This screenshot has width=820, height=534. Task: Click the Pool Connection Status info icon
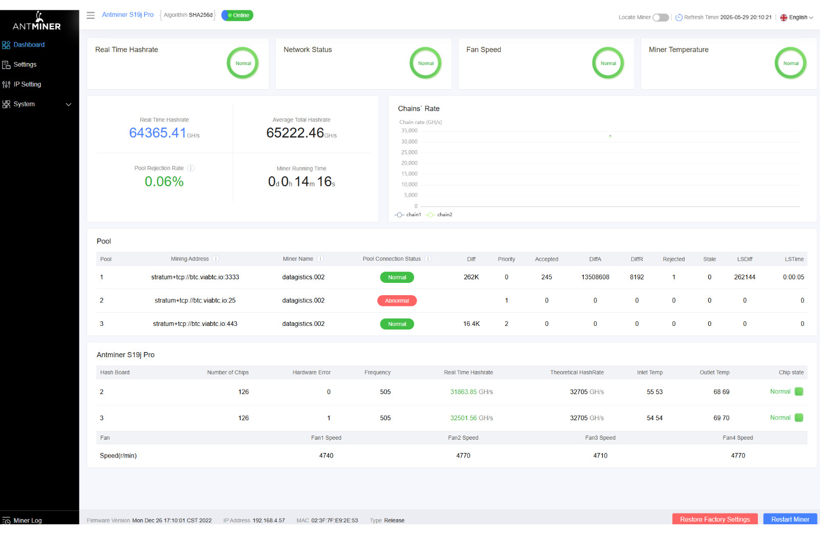[428, 259]
